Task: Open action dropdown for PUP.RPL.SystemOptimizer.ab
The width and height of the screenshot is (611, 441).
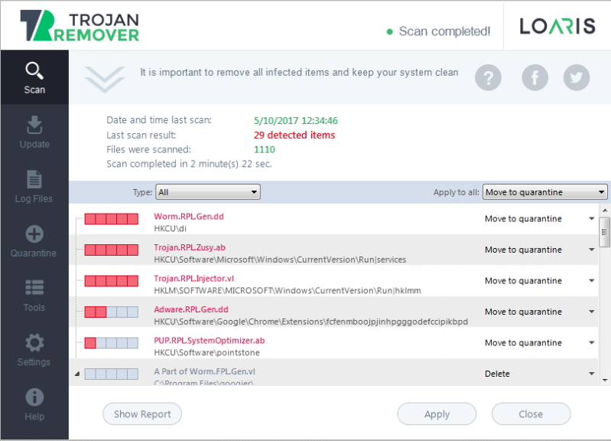Action: [x=591, y=343]
